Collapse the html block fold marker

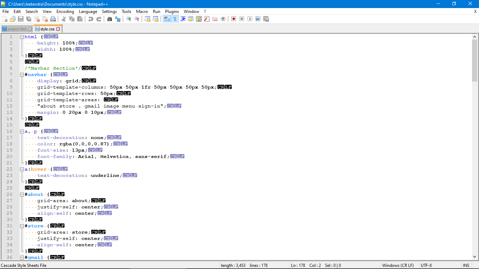22,37
